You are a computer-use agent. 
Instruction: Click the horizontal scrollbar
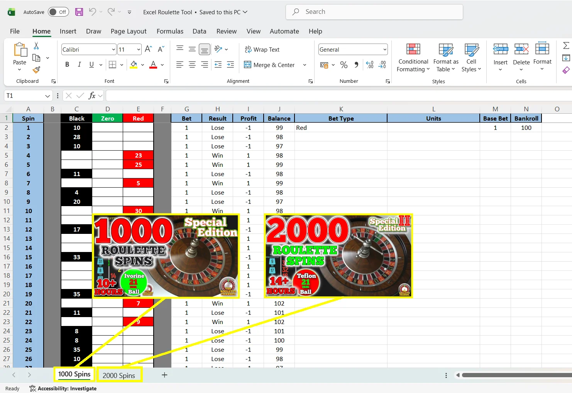[516, 375]
